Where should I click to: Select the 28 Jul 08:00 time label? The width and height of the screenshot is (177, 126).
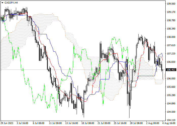click(136, 123)
